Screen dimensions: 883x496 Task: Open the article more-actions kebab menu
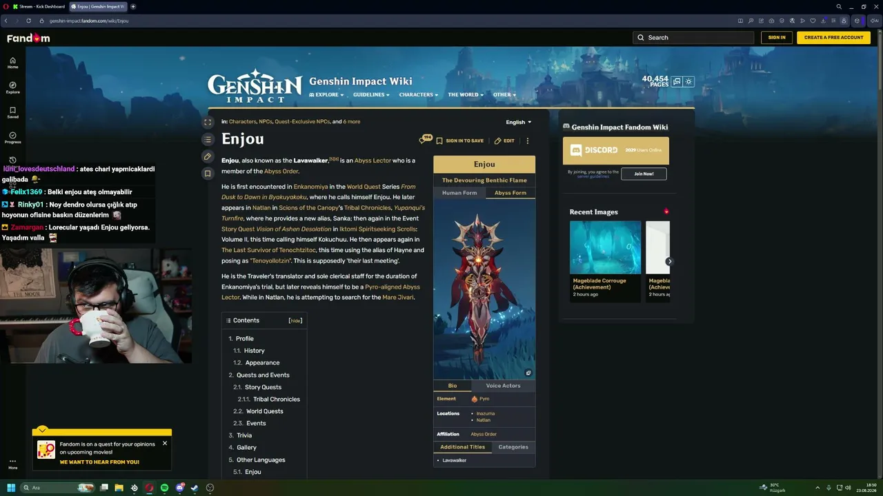click(528, 141)
